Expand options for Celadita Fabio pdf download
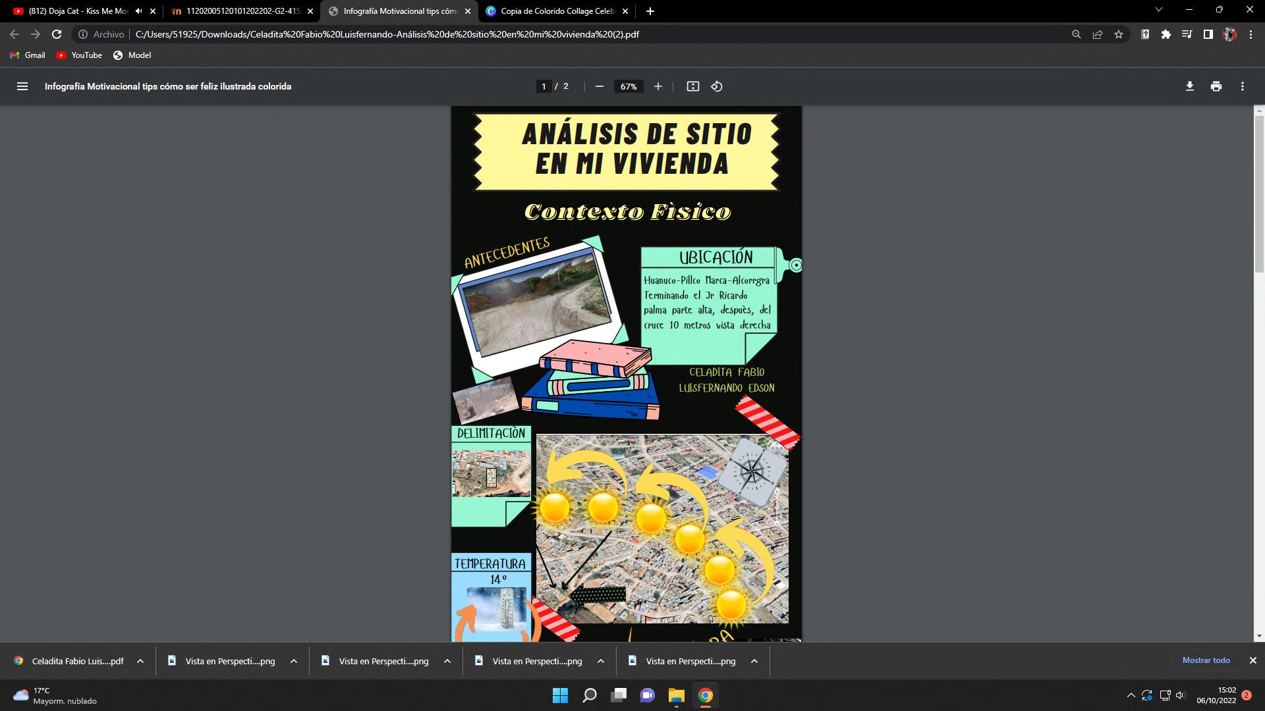 click(140, 661)
